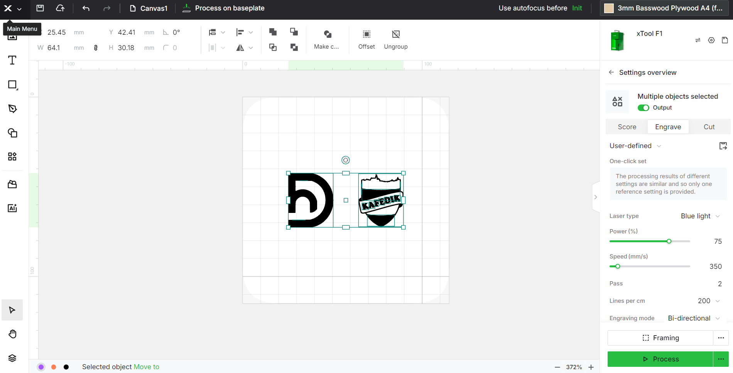Switch to the Cut tab
This screenshot has height=373, width=733.
point(709,127)
